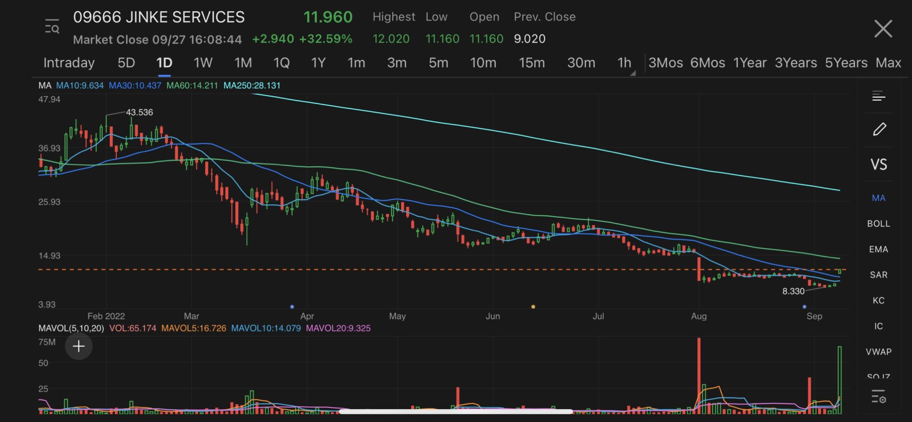The image size is (912, 422).
Task: Toggle the EMA indicator
Action: [x=878, y=250]
